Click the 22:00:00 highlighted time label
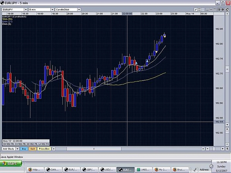 click(127, 14)
